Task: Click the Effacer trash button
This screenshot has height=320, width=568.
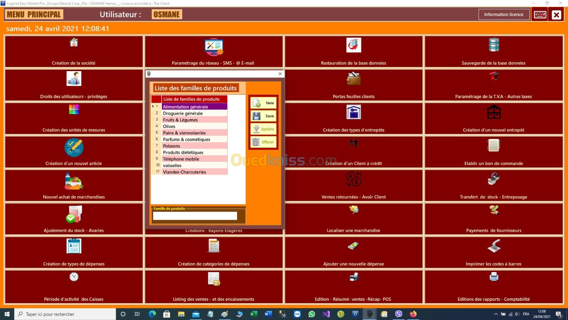Action: click(263, 142)
